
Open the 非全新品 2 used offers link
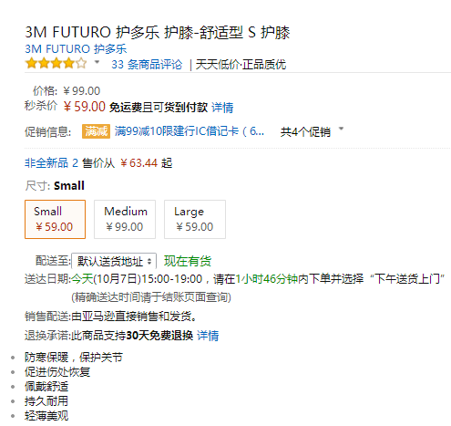51,163
